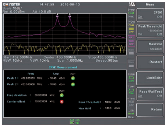Click the Return softkey button
This screenshot has width=166, height=127.
150,110
